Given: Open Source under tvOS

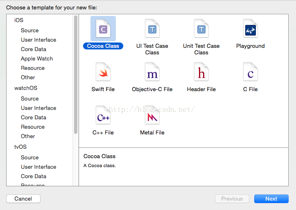Looking at the screenshot, I should tap(29, 157).
